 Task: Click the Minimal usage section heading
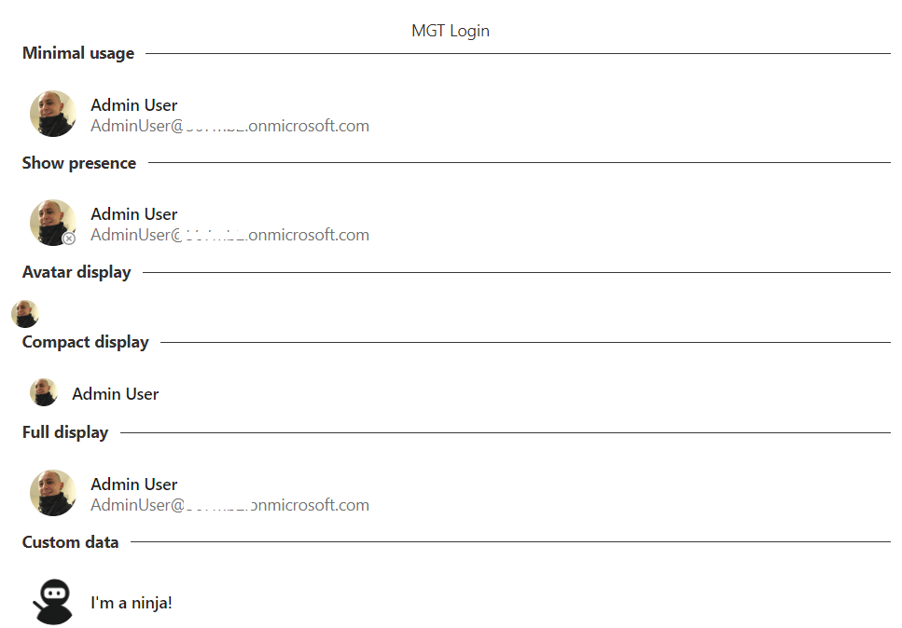click(x=78, y=53)
